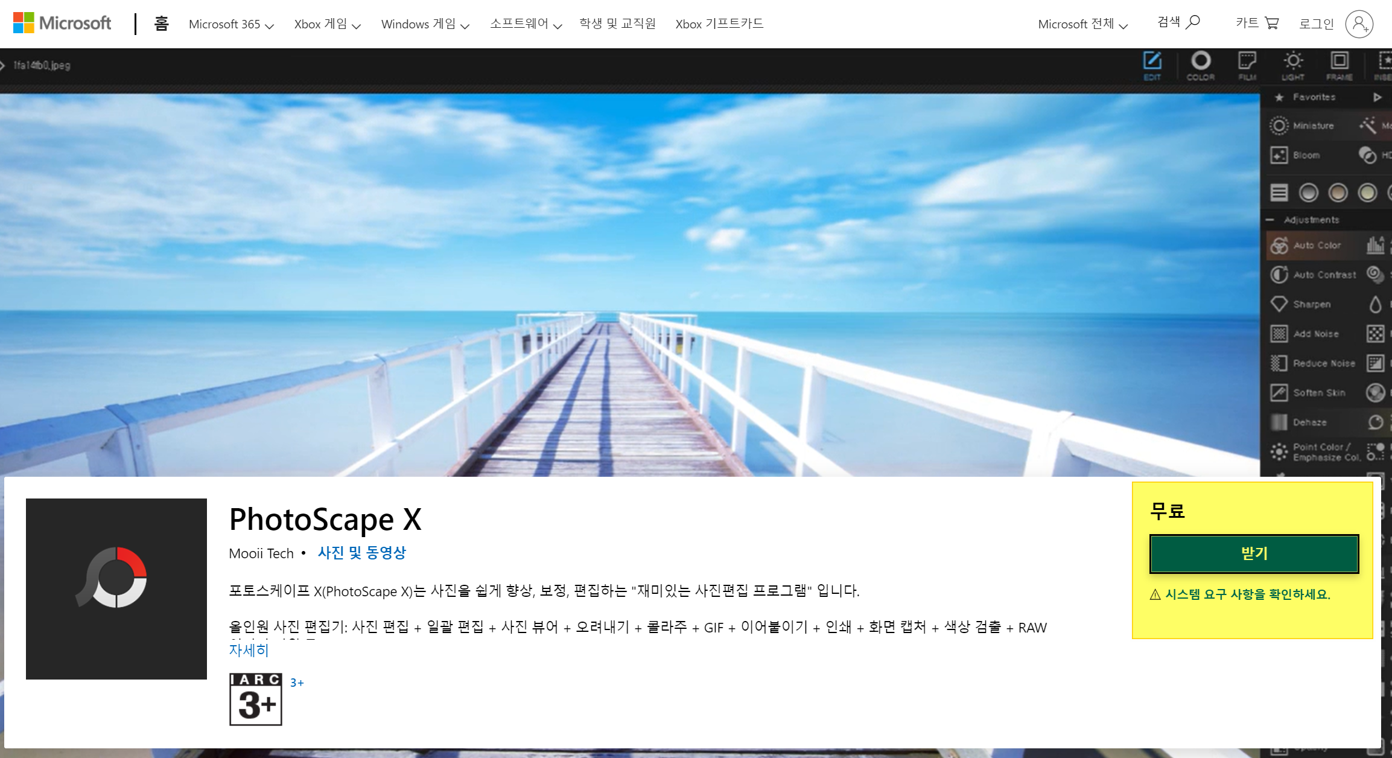The width and height of the screenshot is (1392, 758).
Task: Expand the Xbox 게임 menu
Action: (x=327, y=24)
